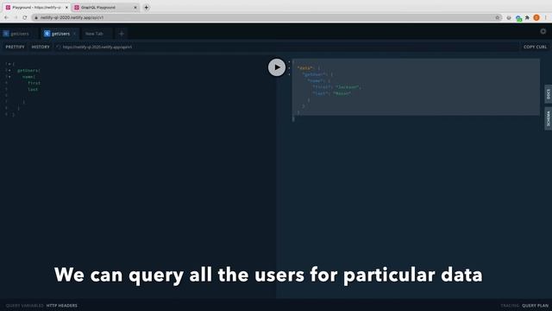Click the "Jackson" value in the response

[x=348, y=87]
